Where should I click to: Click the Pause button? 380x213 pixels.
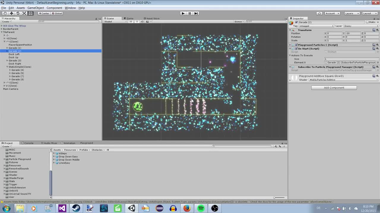tap(189, 13)
